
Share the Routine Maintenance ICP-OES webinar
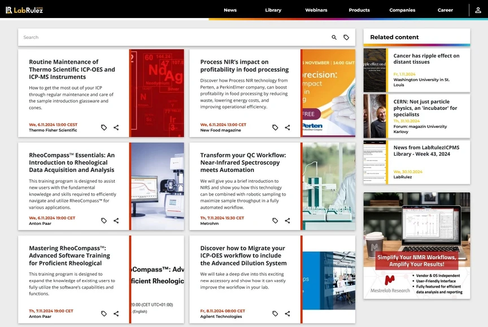click(x=116, y=127)
